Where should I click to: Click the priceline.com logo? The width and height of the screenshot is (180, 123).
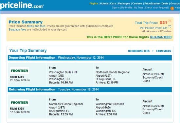22,5
